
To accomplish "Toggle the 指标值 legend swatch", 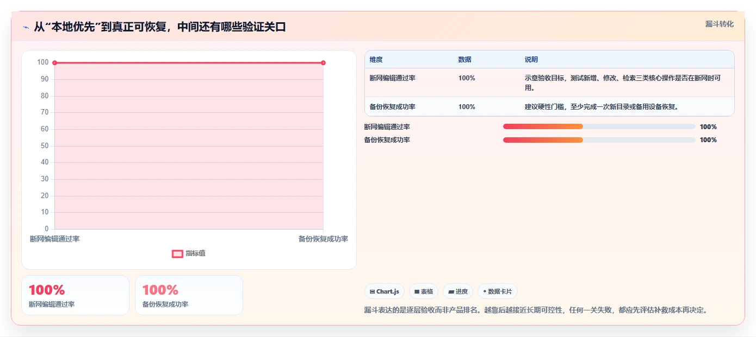I will (x=177, y=253).
